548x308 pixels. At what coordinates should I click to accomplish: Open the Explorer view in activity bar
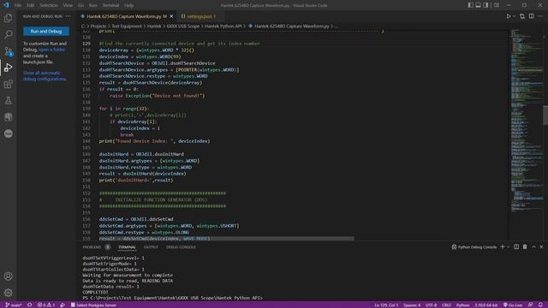[x=8, y=18]
